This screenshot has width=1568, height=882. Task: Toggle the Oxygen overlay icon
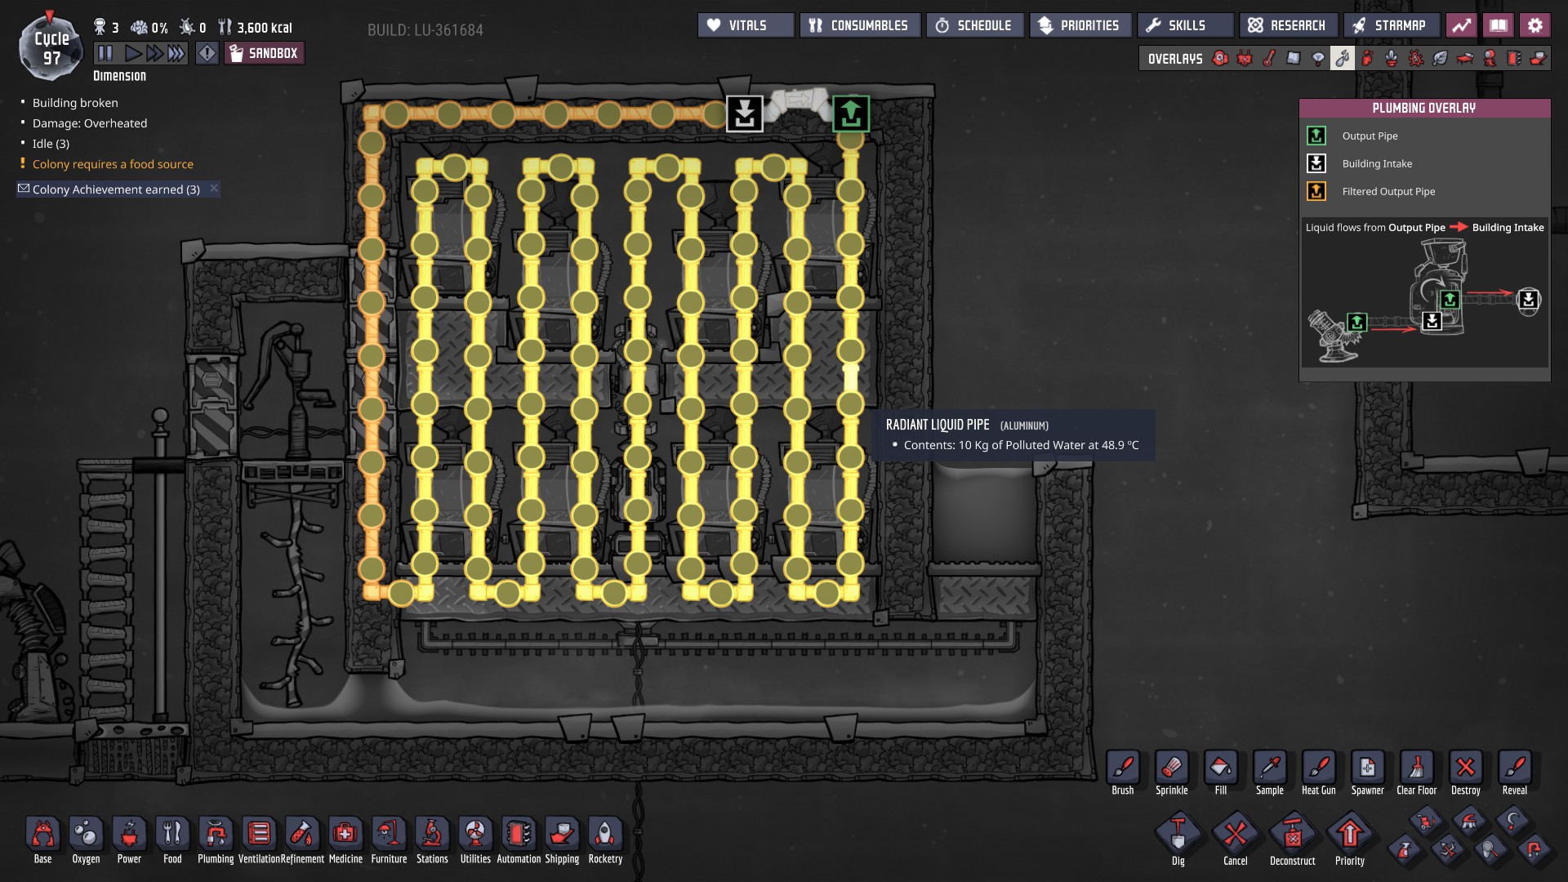coord(1220,58)
